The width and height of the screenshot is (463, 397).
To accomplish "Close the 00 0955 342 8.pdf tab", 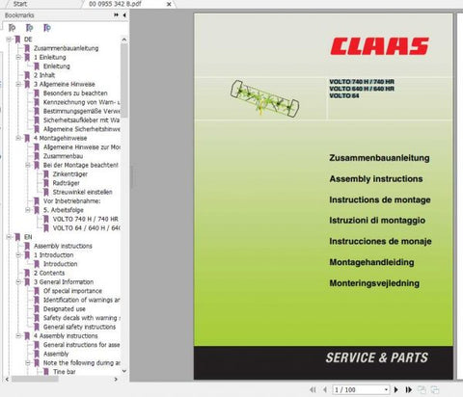I will coord(169,4).
